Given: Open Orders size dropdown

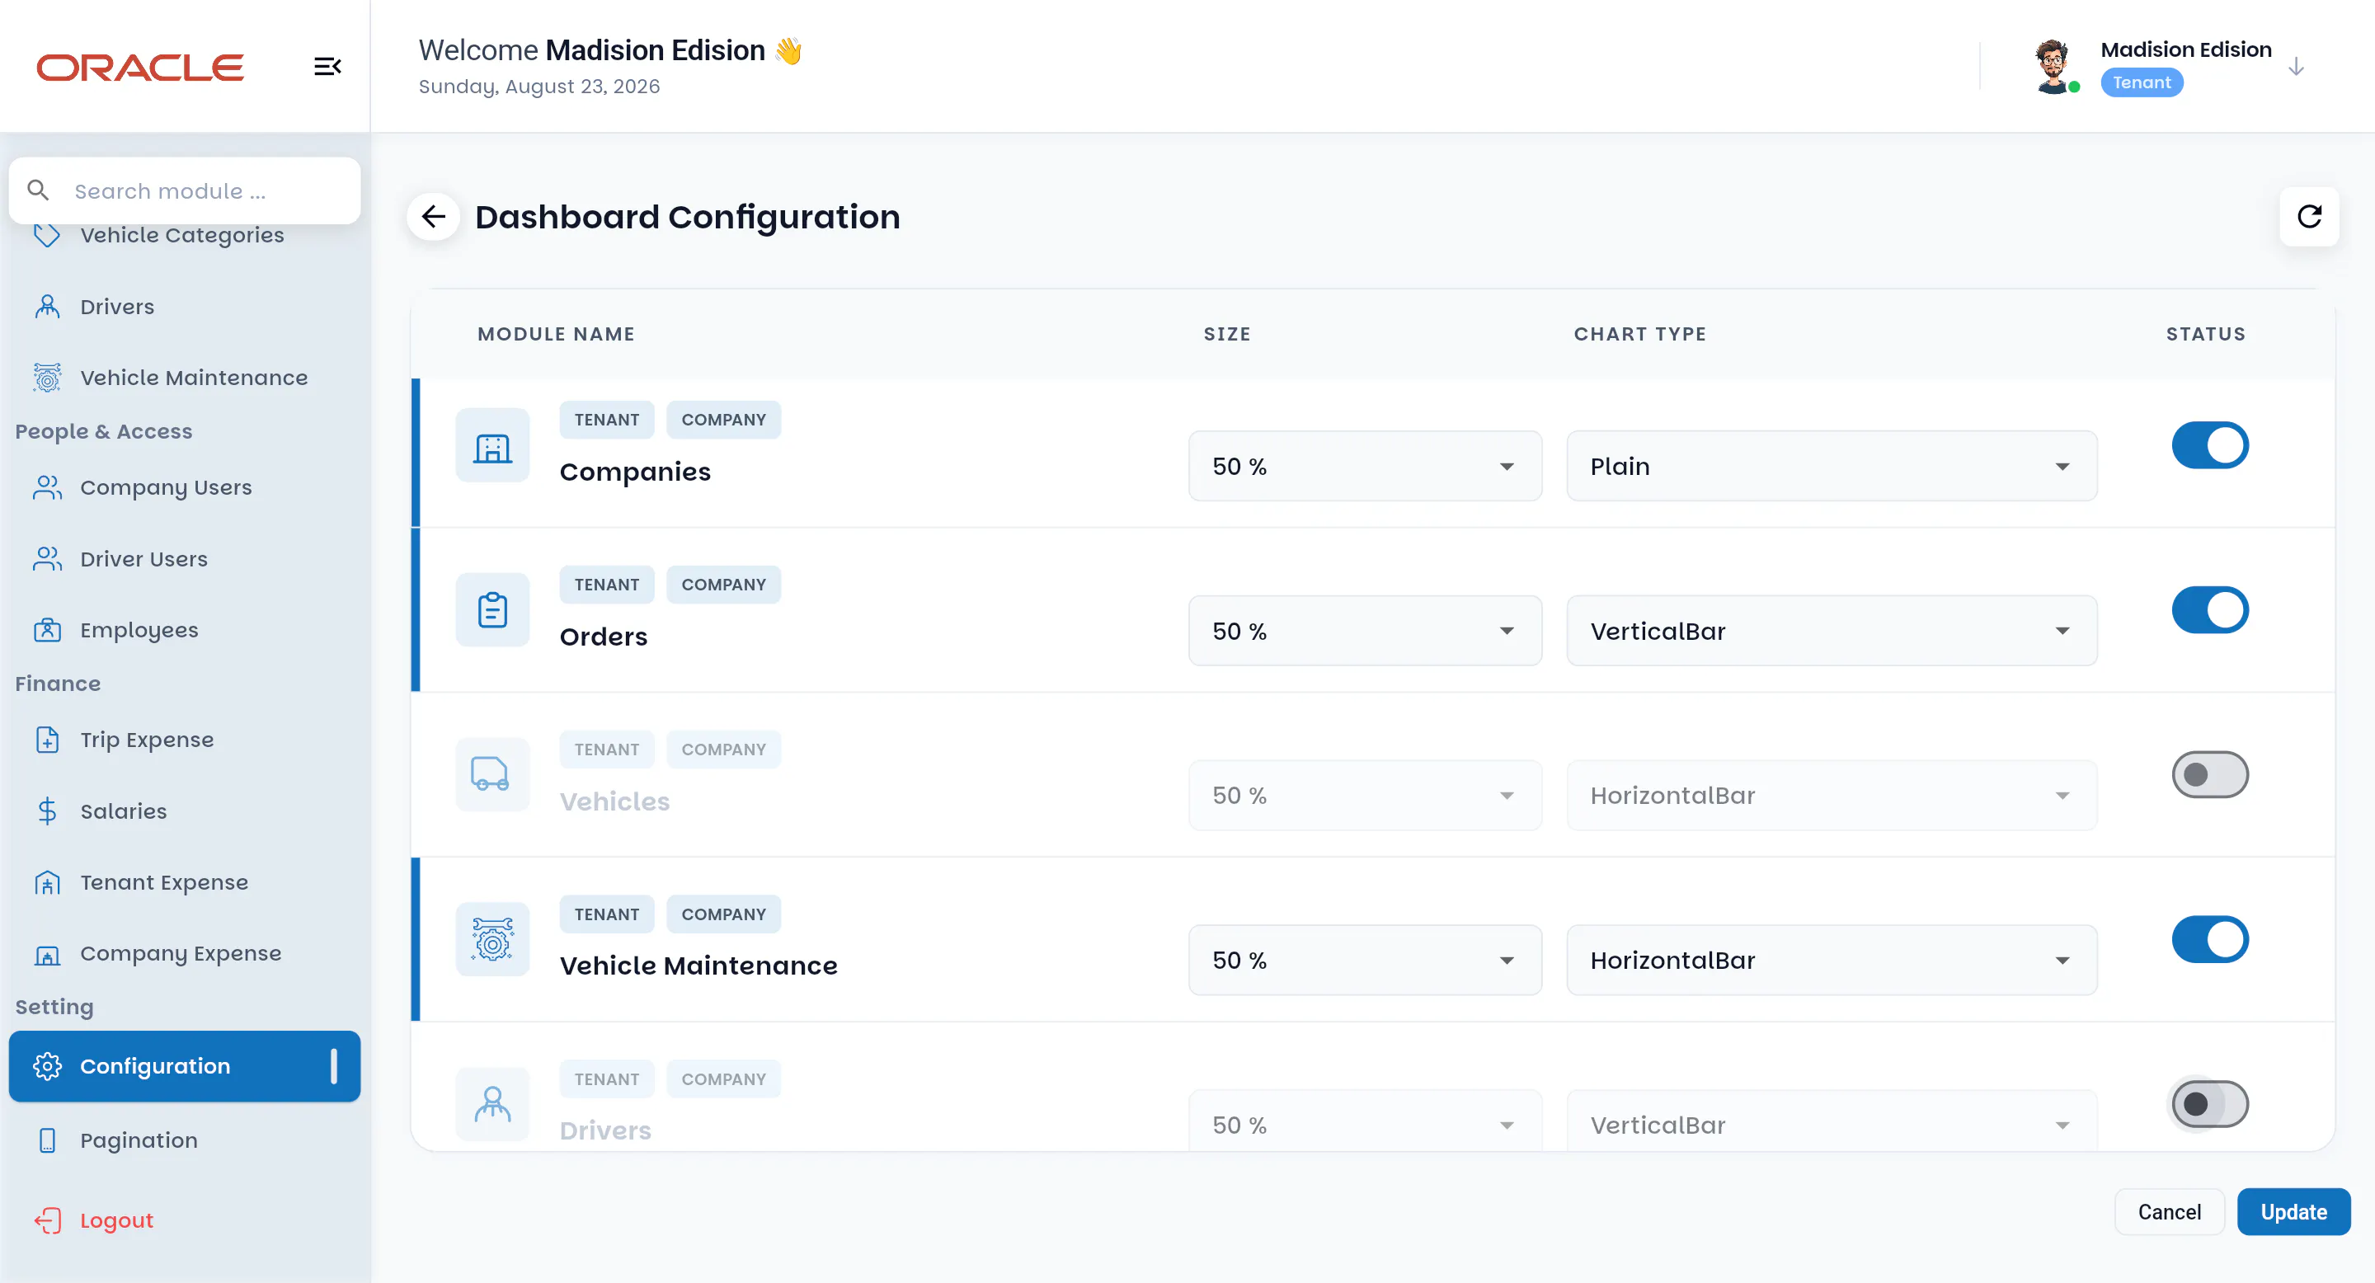Looking at the screenshot, I should click(x=1365, y=631).
